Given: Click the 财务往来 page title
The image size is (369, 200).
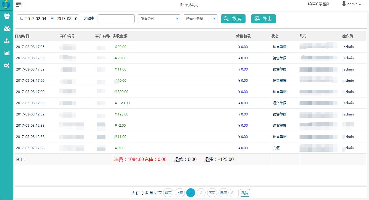Looking at the screenshot, I should click(x=190, y=5).
